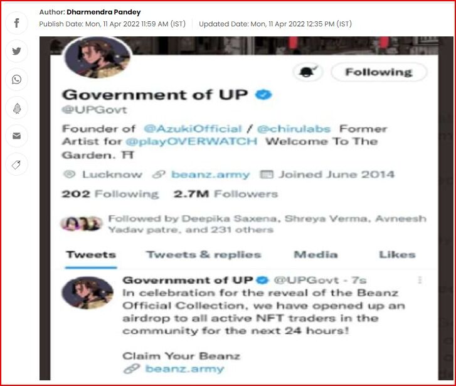Toggle the notification bell on profile
This screenshot has height=386, width=456.
tap(308, 72)
